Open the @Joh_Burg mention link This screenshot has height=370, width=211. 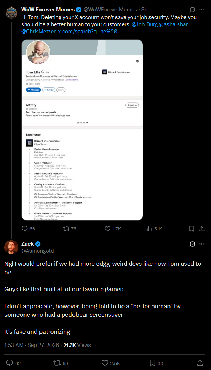coord(145,24)
